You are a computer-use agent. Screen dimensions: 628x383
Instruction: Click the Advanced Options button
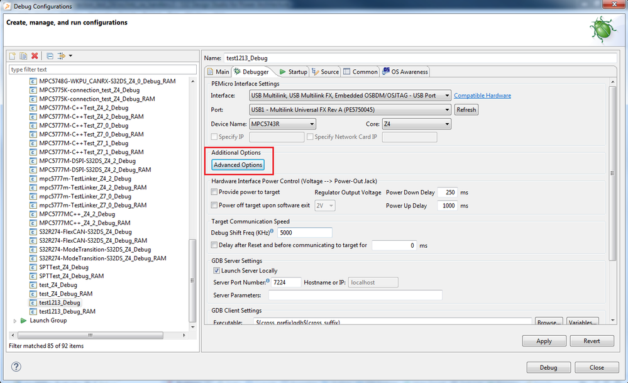click(238, 165)
